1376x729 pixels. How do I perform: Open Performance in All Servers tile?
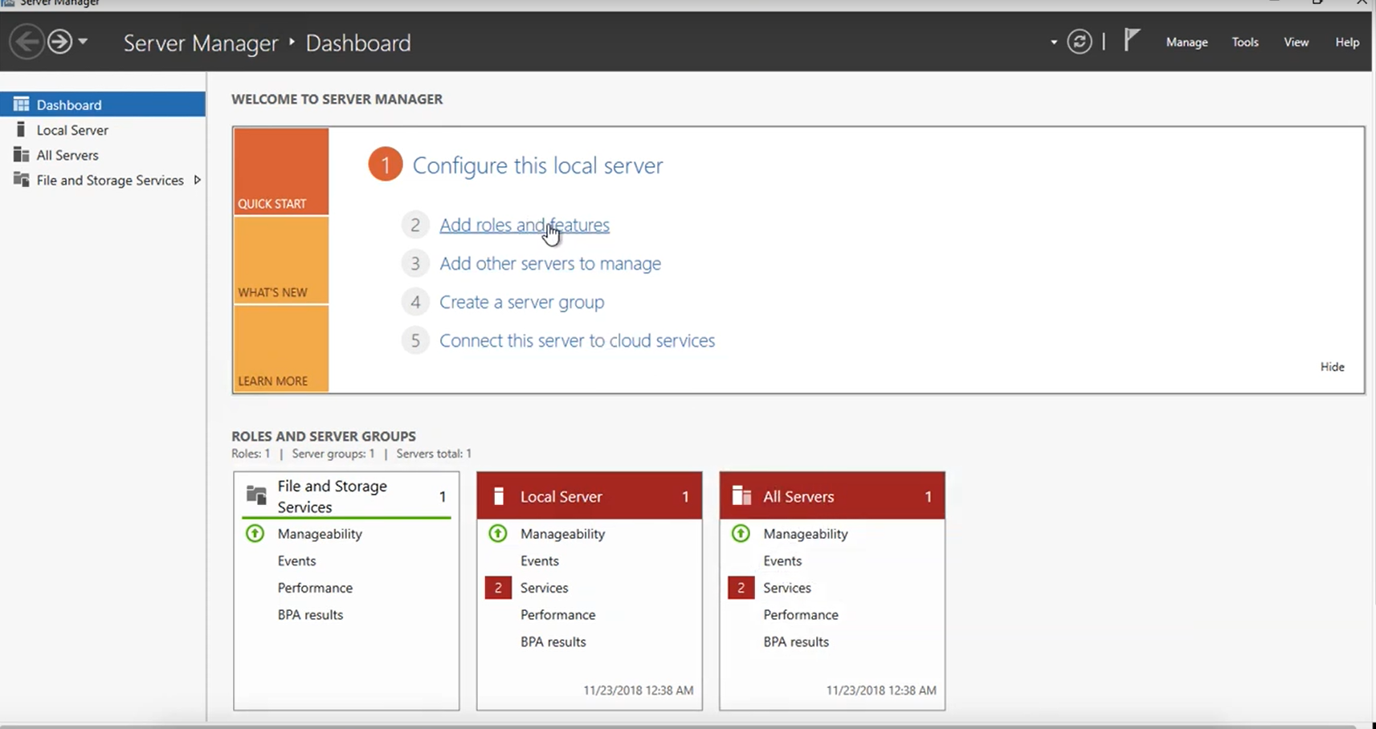click(x=801, y=615)
